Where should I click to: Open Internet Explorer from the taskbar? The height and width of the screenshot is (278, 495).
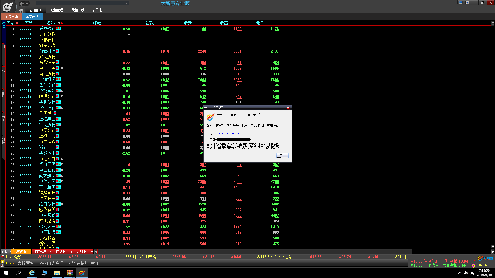32,273
